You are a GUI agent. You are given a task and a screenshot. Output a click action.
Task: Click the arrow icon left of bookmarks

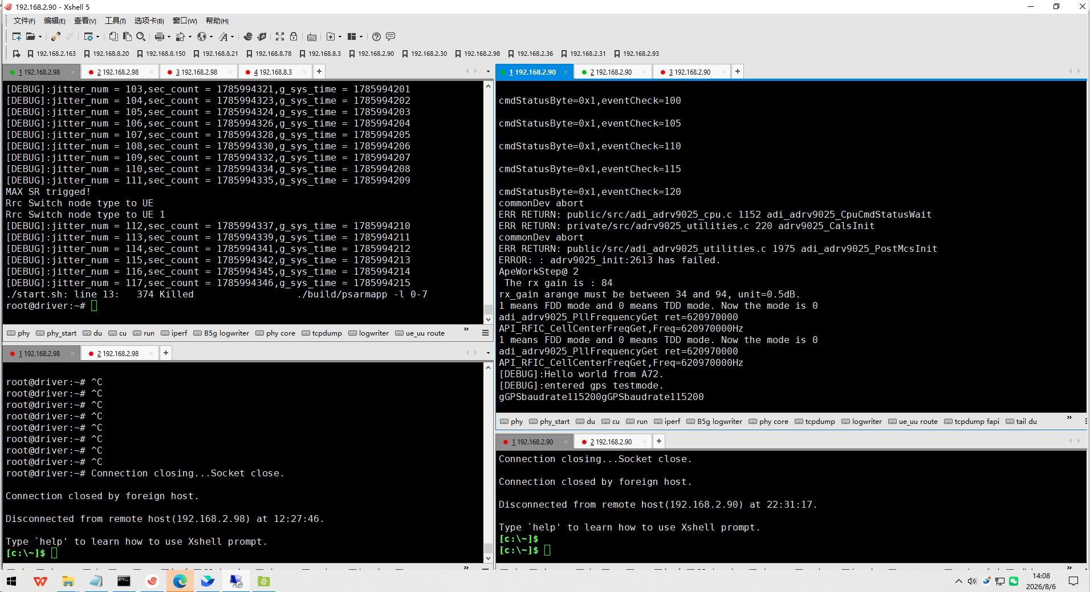(17, 54)
